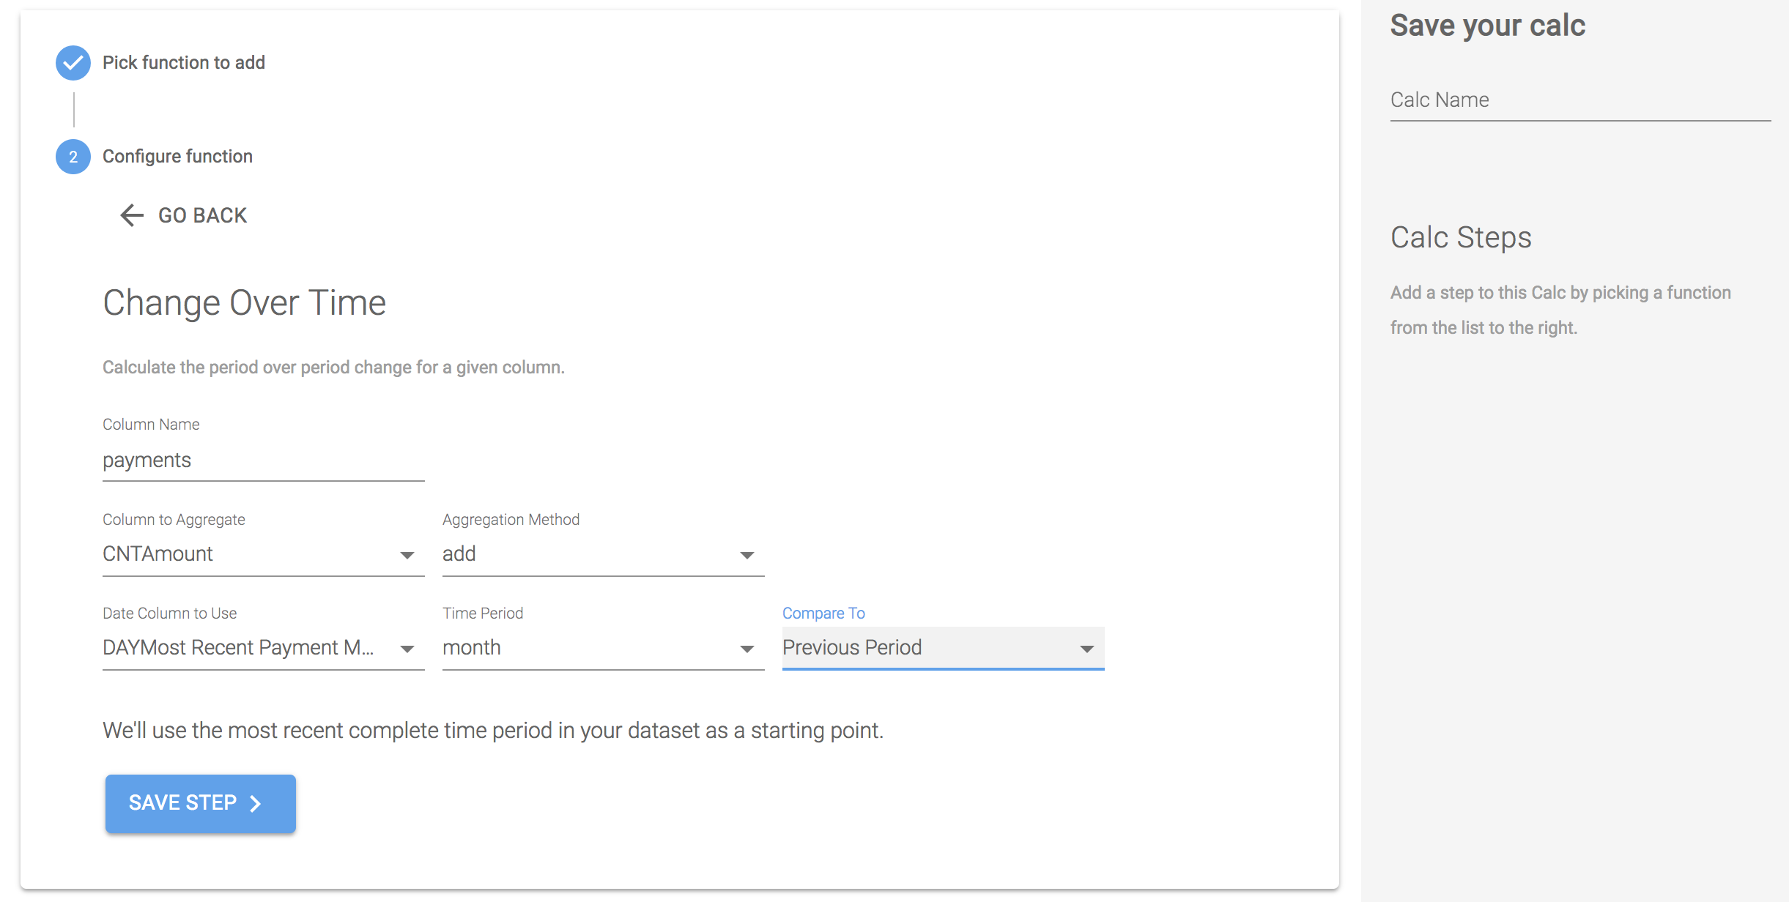Click the 'Calculate the period over period change' description

(333, 368)
